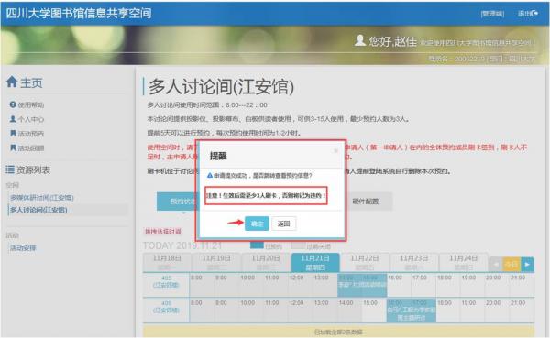
Task: Switch to the 硬件配置 tab
Action: click(365, 202)
